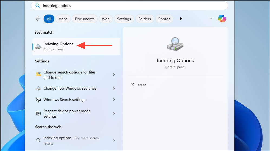This screenshot has width=270, height=151.
Task: Click Open in the preview pane
Action: (x=142, y=85)
